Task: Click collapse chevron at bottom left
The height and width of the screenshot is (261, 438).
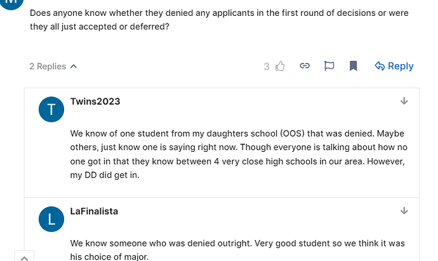Action: click(x=23, y=257)
